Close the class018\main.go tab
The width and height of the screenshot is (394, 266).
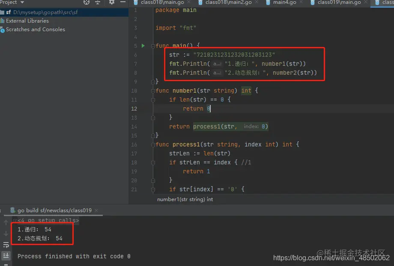189,2
